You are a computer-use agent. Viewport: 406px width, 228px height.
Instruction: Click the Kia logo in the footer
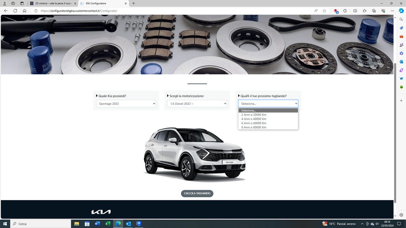pyautogui.click(x=101, y=212)
